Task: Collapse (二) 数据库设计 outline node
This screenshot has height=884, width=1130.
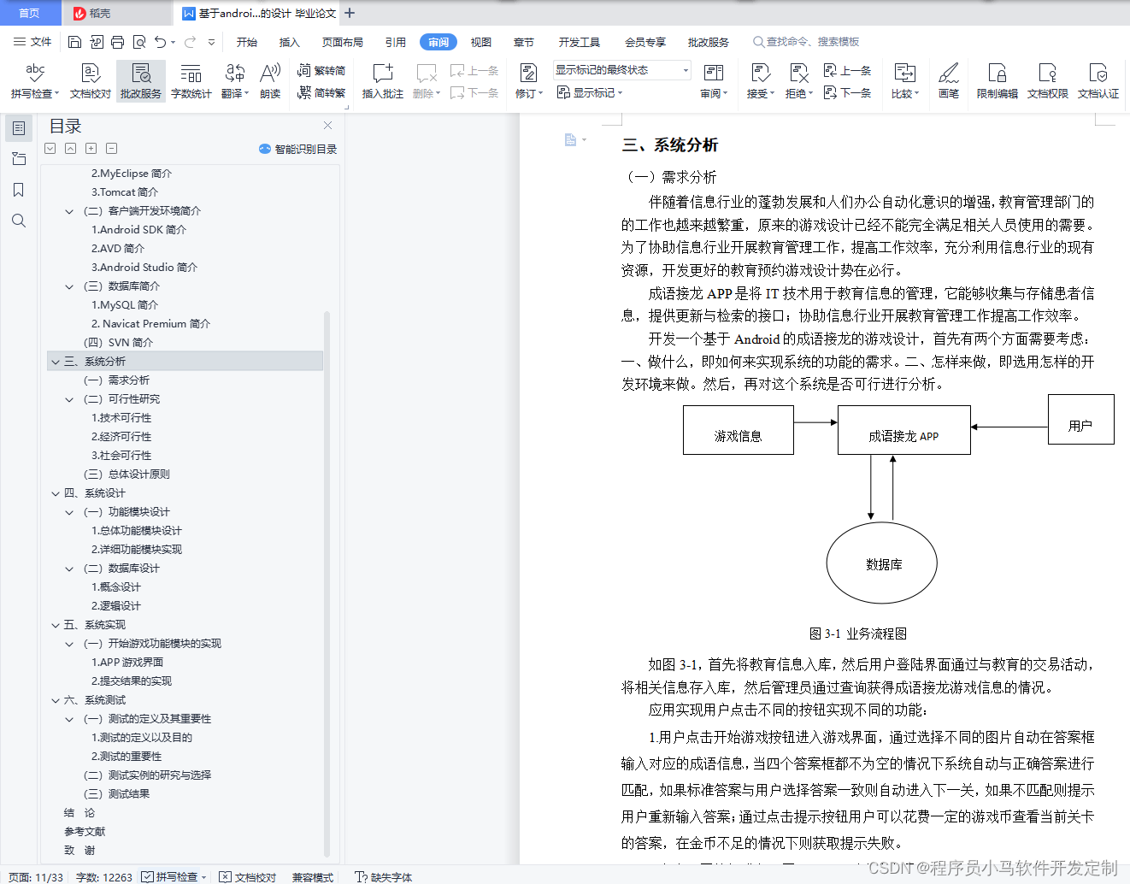Action: pyautogui.click(x=69, y=569)
